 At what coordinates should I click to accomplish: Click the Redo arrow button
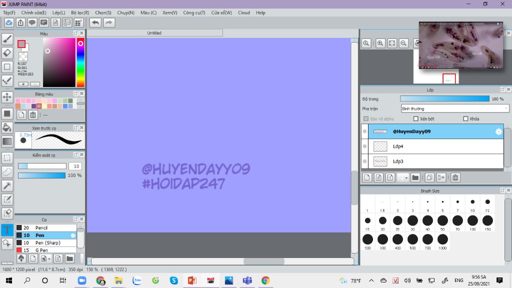(x=109, y=22)
